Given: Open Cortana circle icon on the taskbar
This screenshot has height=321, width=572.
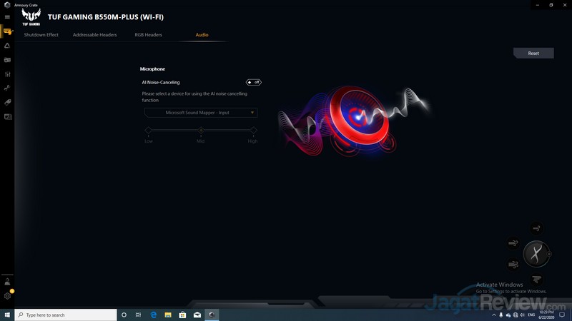Looking at the screenshot, I should (124, 315).
